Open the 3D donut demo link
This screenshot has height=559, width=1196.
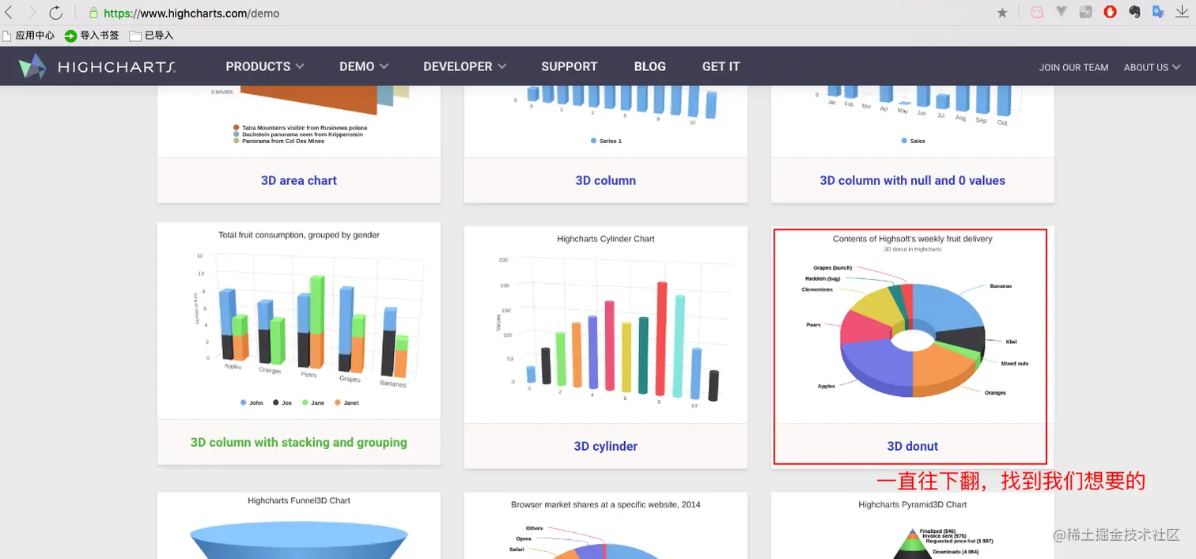tap(913, 446)
